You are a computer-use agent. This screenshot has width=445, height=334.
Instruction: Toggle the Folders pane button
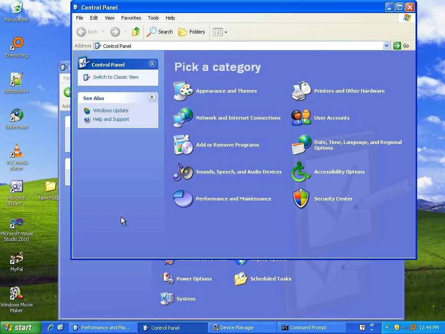pos(192,32)
